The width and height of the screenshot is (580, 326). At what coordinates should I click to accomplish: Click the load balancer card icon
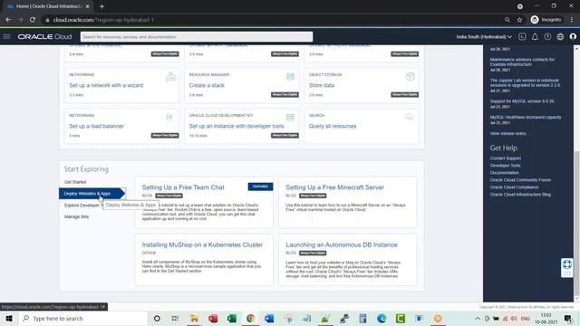point(169,117)
